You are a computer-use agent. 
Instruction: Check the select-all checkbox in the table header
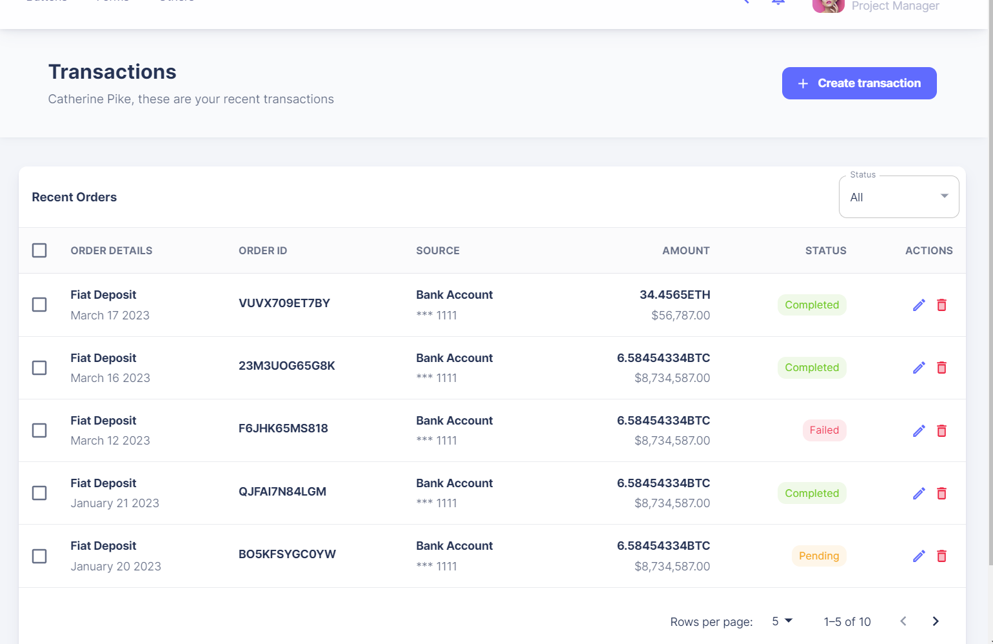click(x=39, y=250)
